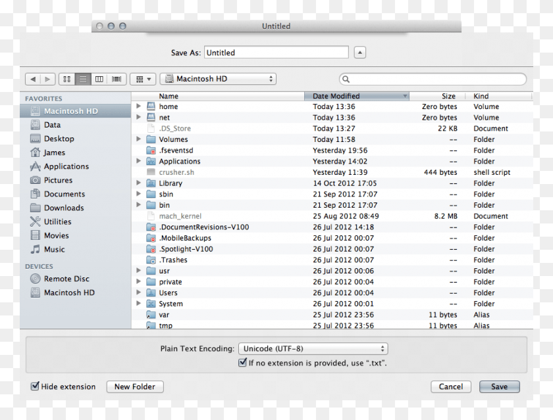Expand the bin folder
This screenshot has width=553, height=420.
click(x=139, y=204)
